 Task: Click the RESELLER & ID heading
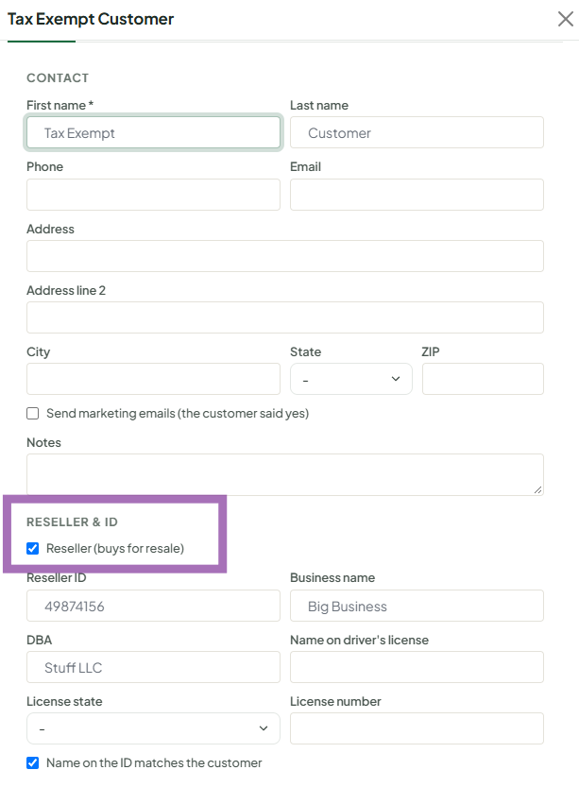click(x=72, y=522)
